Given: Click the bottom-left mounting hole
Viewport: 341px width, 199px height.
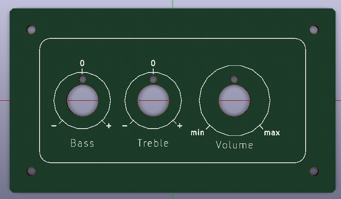Looking at the screenshot, I should point(31,171).
